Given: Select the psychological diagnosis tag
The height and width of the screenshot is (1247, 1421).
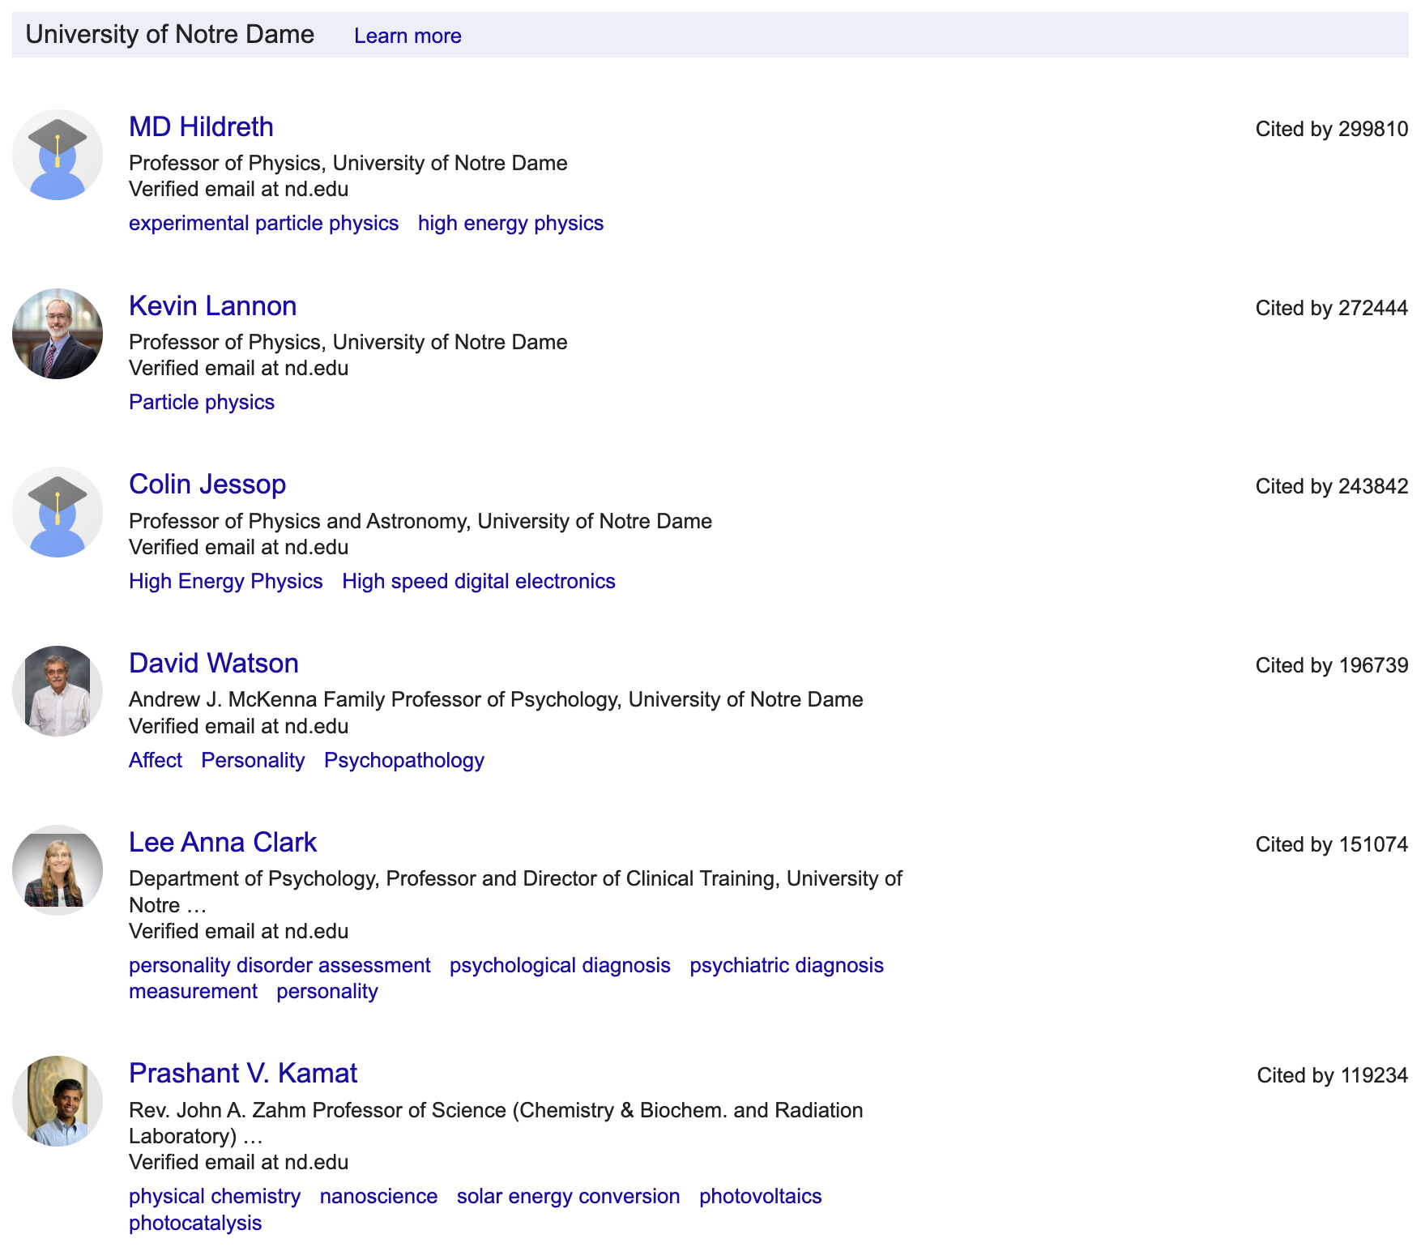Looking at the screenshot, I should pyautogui.click(x=560, y=965).
